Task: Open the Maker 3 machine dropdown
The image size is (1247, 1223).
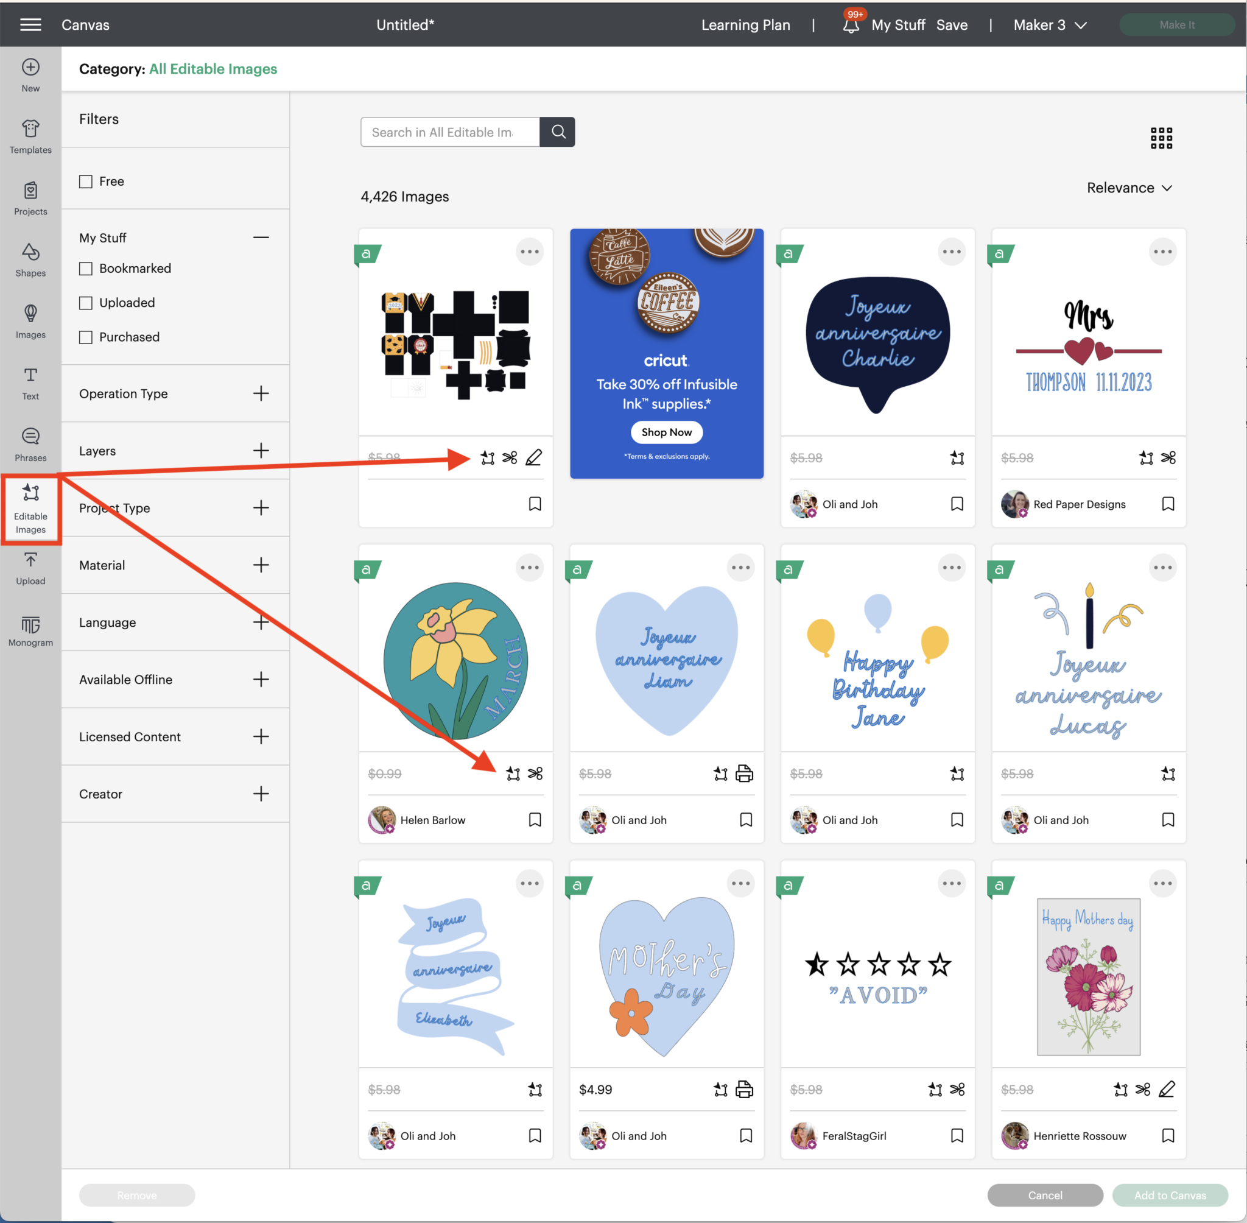Action: click(x=1049, y=24)
